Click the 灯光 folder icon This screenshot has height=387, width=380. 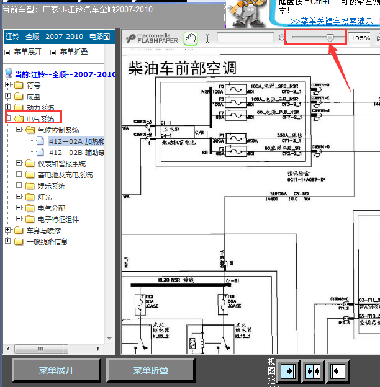point(30,197)
